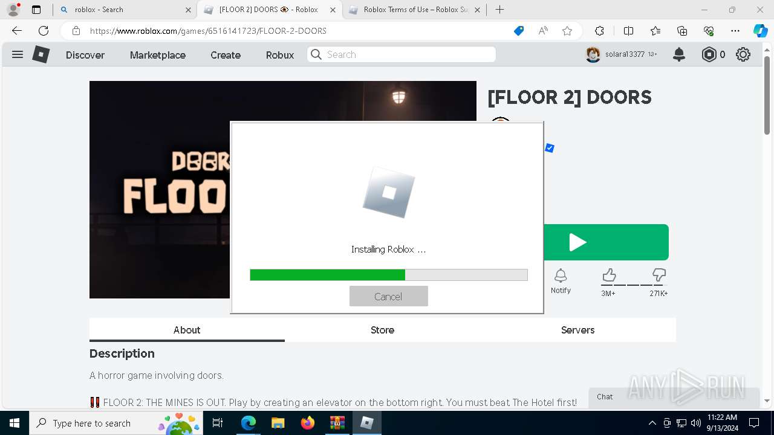The height and width of the screenshot is (435, 774).
Task: Open the Windows Start menu
Action: 15,423
